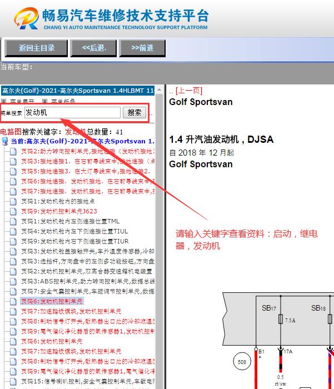Click document icon for 页码2:助力转向控制单元
This screenshot has height=389, width=334.
[13, 151]
